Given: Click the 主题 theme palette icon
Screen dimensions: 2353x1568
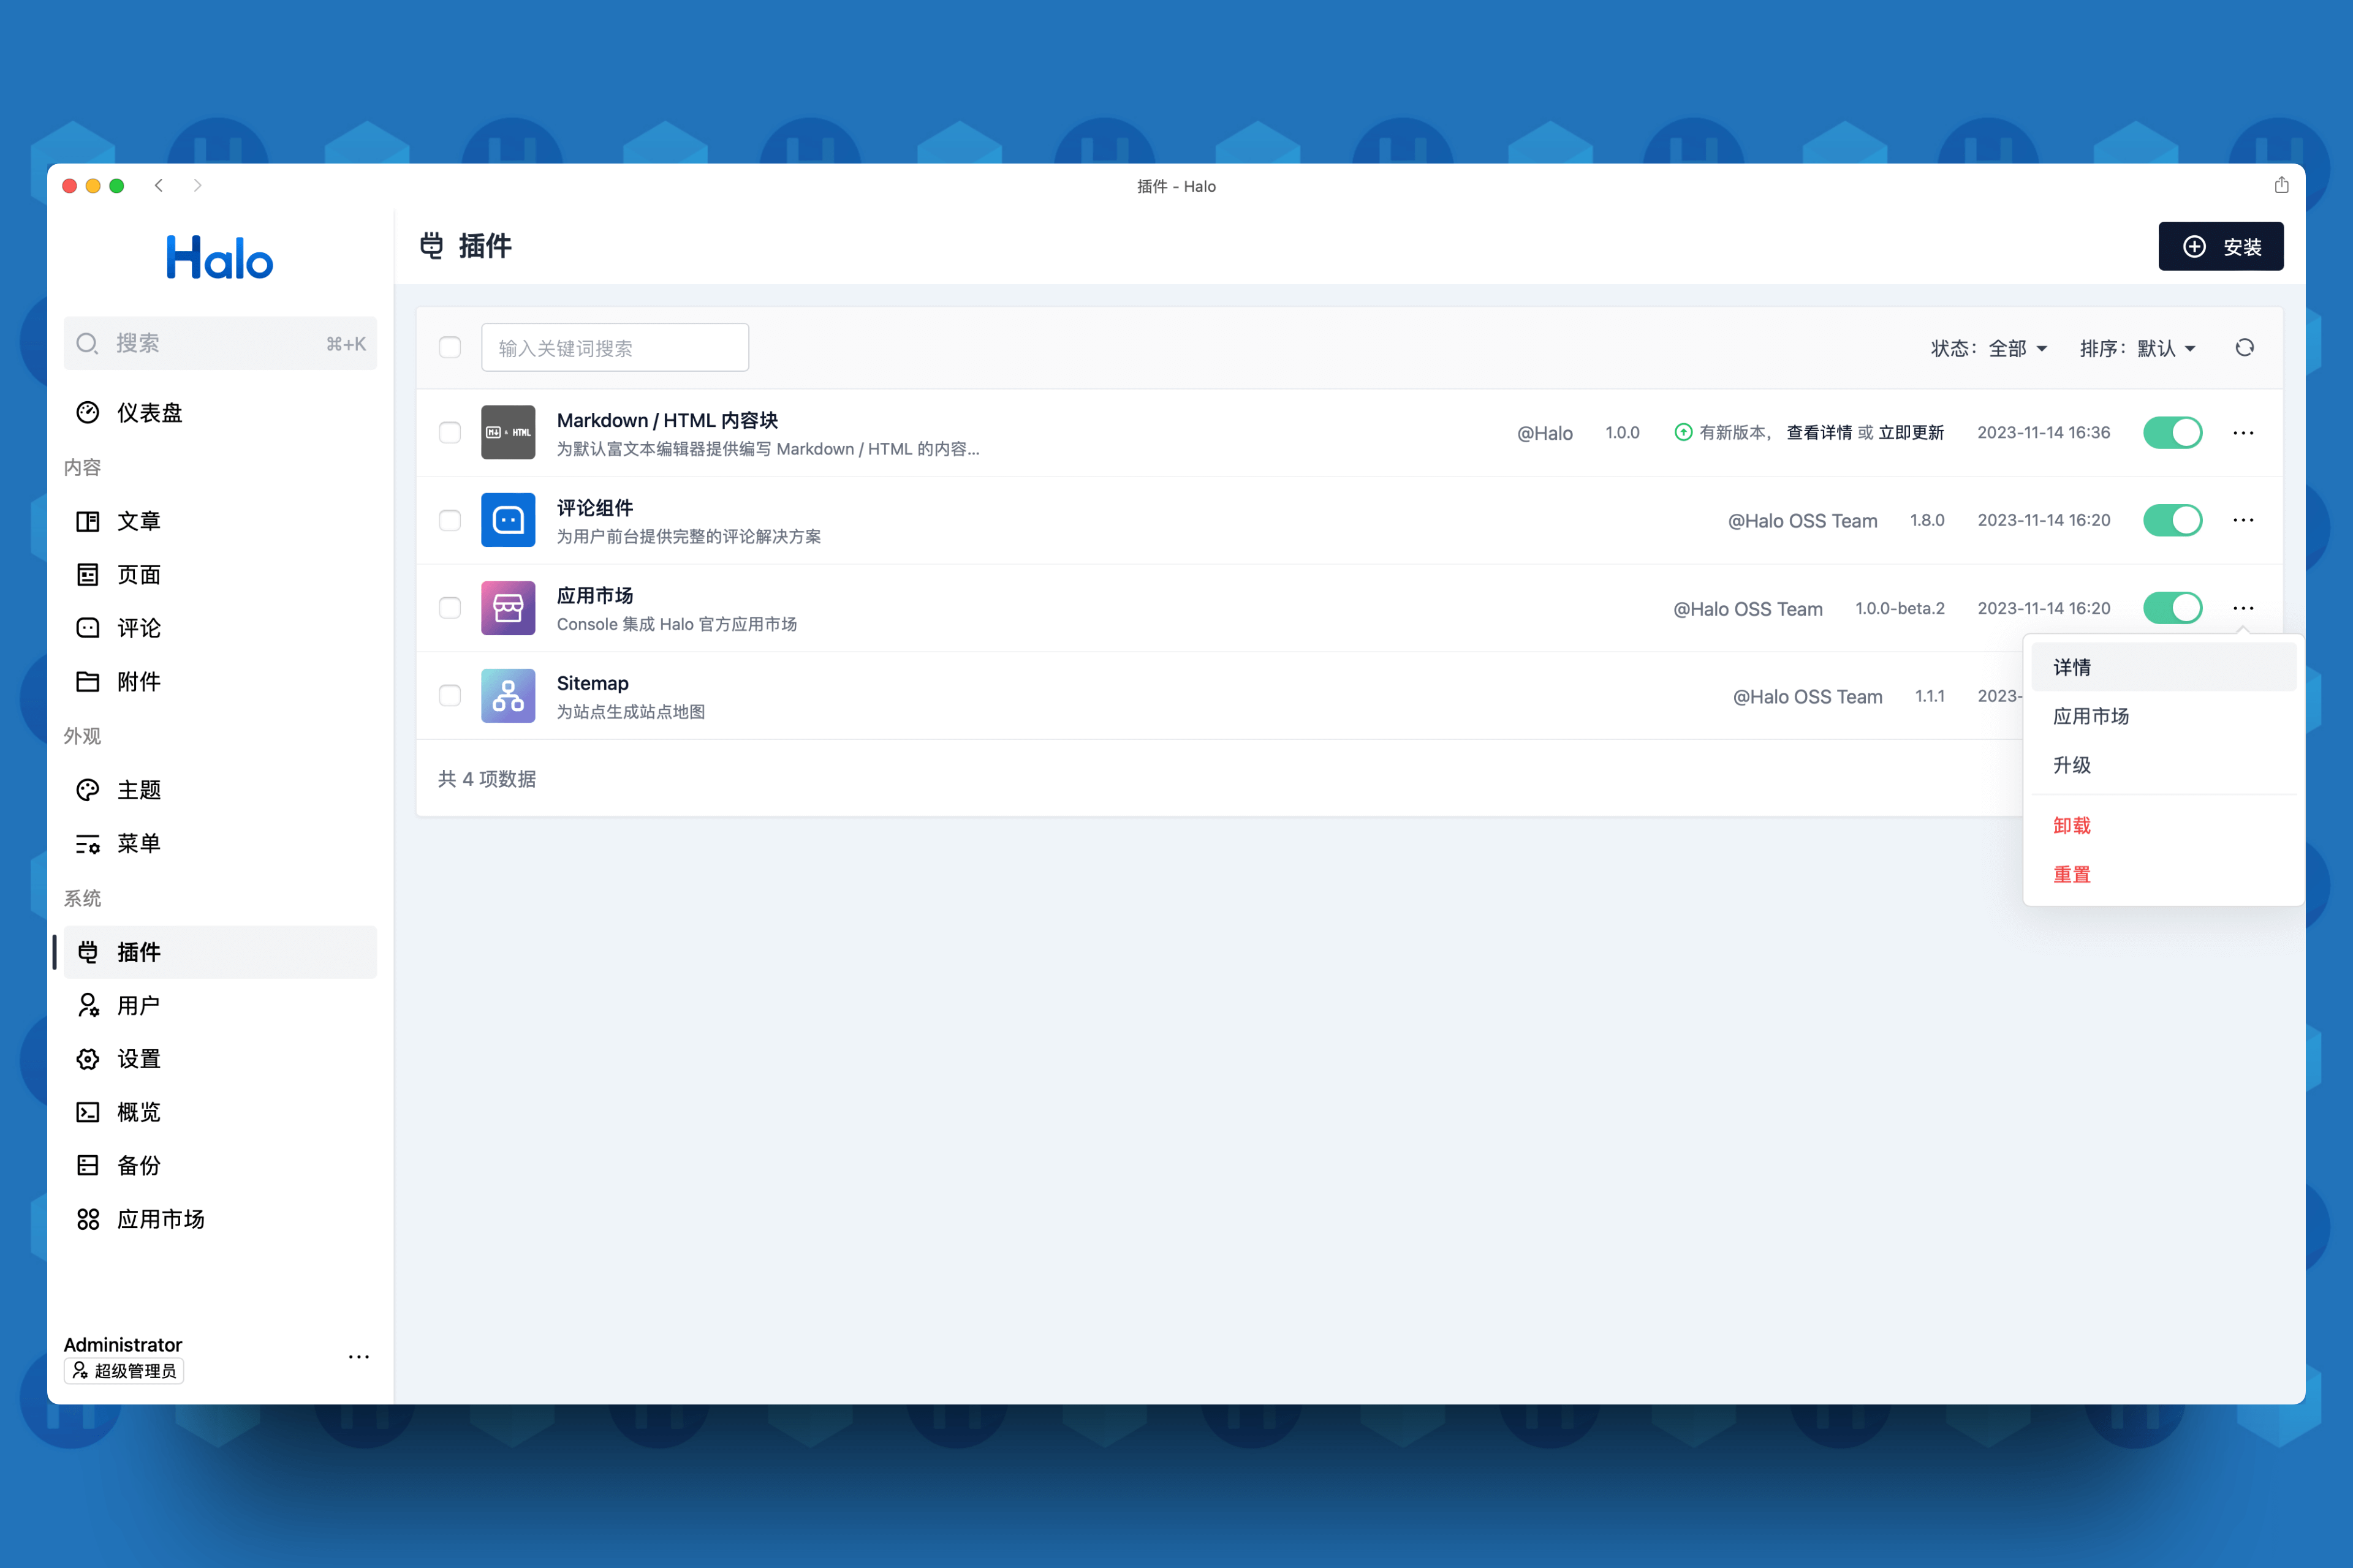Looking at the screenshot, I should tap(88, 790).
